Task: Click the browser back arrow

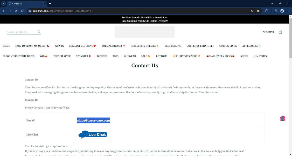Action: click(4, 11)
